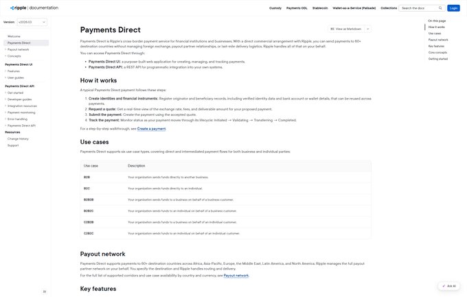Expand Developer guides in the sidebar
This screenshot has width=467, height=297.
pyautogui.click(x=19, y=99)
